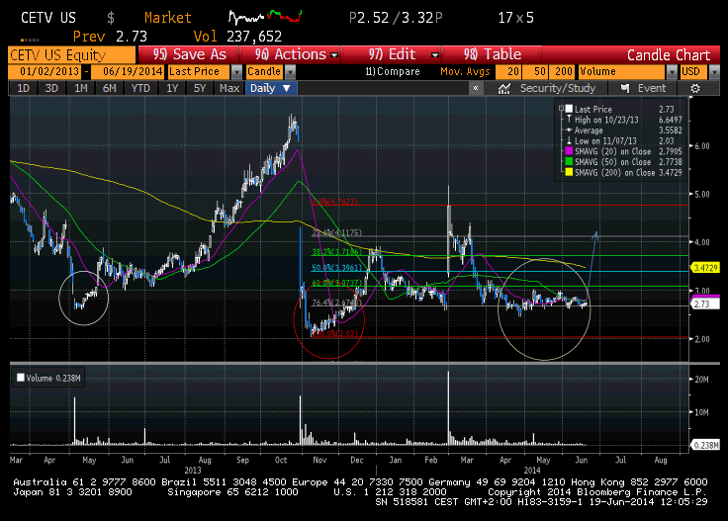Click the 0.238M volume axis tag
Screen dimensions: 728x521
tap(705, 445)
